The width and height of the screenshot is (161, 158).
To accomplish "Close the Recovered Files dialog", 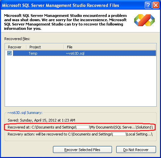I will coord(156,5).
